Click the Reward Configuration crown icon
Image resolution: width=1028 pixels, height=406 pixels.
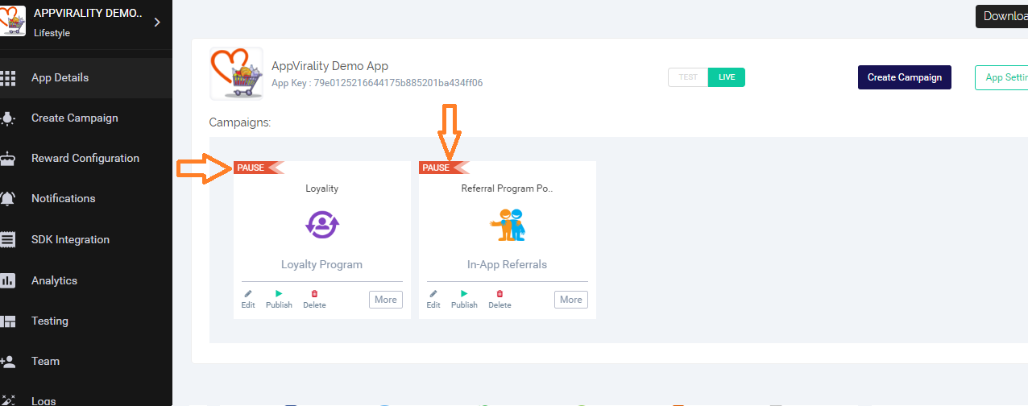8,159
